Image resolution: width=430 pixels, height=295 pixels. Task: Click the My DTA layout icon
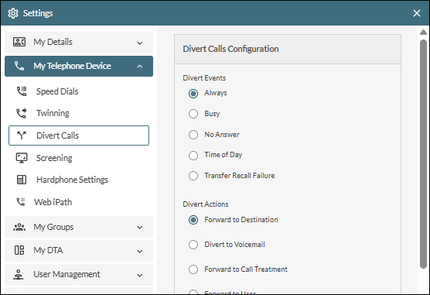tap(19, 250)
